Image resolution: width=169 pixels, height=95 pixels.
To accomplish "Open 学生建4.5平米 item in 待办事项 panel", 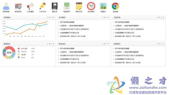I will [74, 29].
